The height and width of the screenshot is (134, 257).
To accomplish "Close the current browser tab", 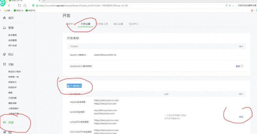I will coord(39,1).
